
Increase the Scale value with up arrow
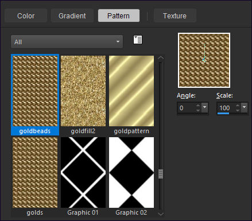[x=238, y=106]
